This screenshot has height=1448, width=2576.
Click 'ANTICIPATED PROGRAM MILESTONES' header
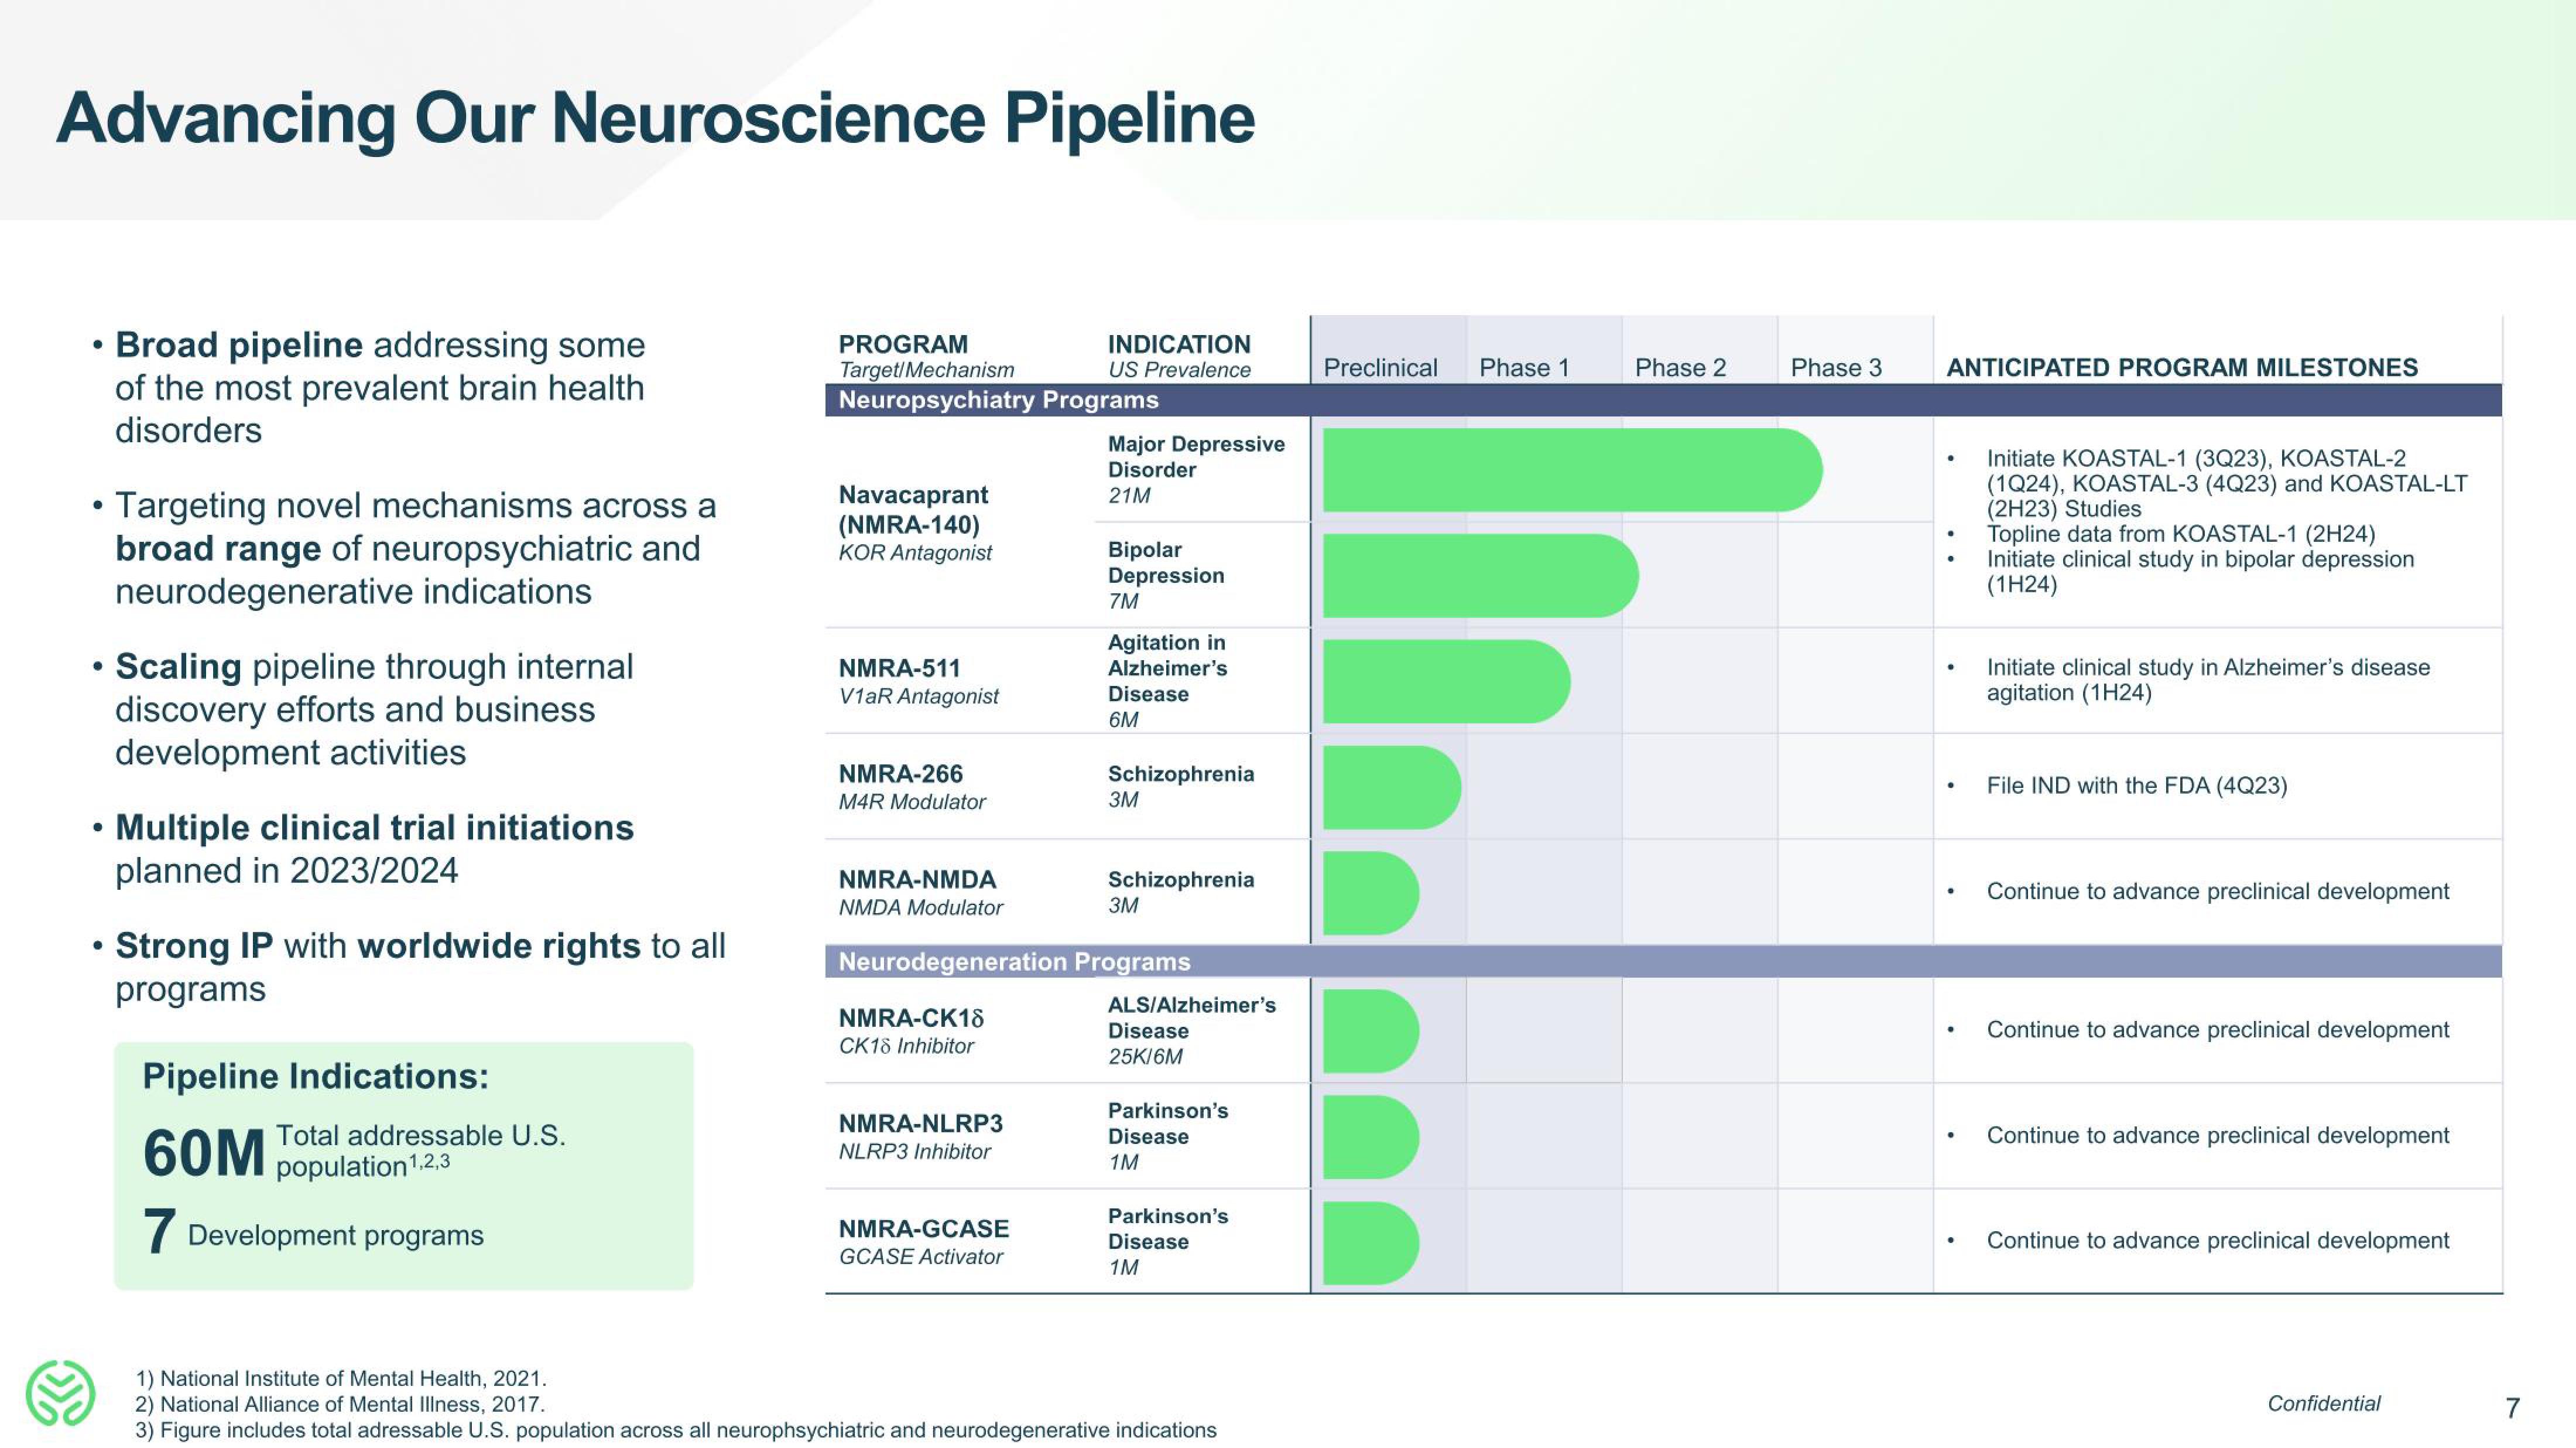pyautogui.click(x=2182, y=367)
